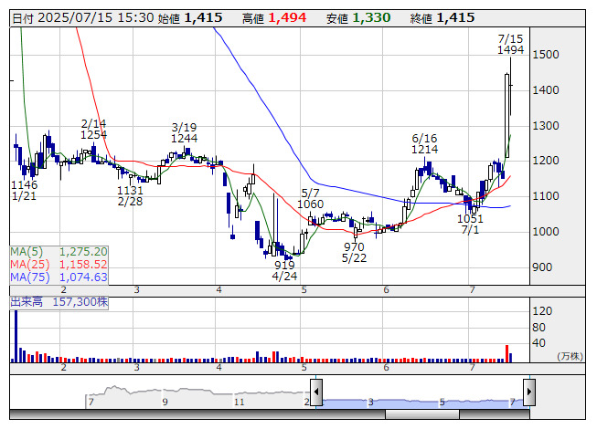Click the (万株) volume unit label
Screen dimensions: 597x429
[x=570, y=356]
